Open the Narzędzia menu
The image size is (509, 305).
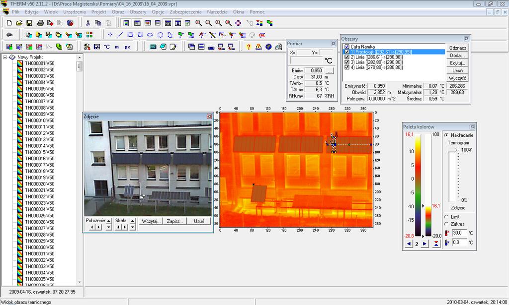217,12
